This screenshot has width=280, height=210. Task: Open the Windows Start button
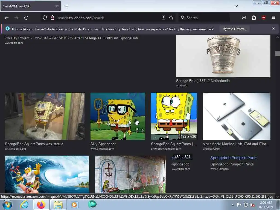coord(7,205)
